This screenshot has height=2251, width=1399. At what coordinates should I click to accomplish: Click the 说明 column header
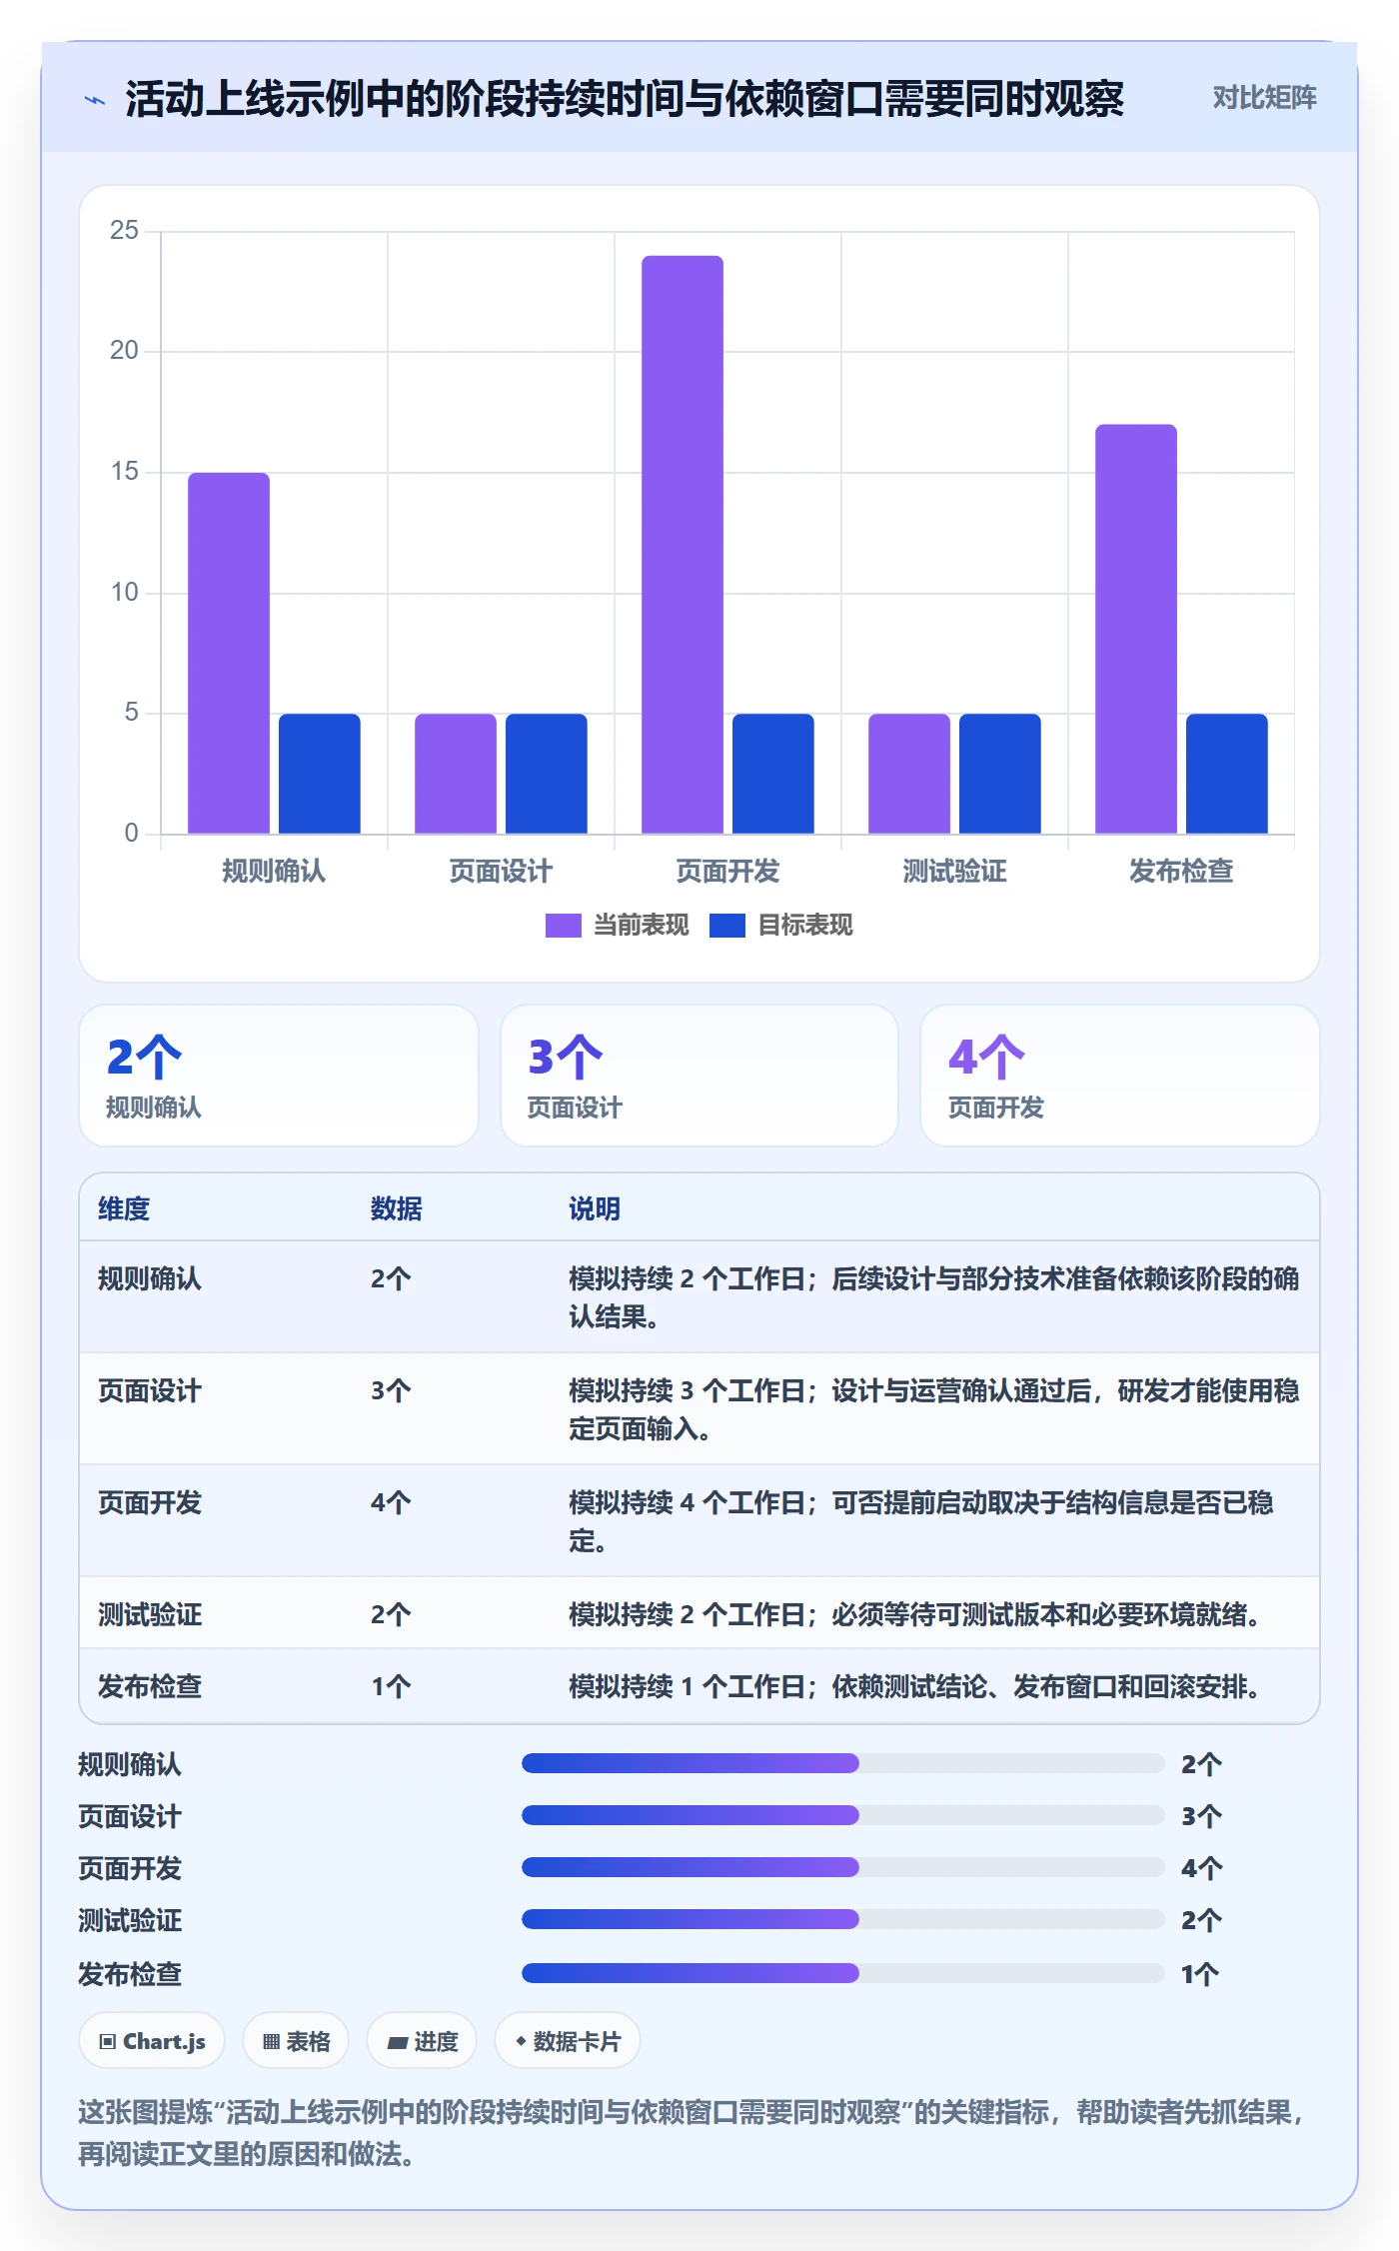click(595, 1208)
